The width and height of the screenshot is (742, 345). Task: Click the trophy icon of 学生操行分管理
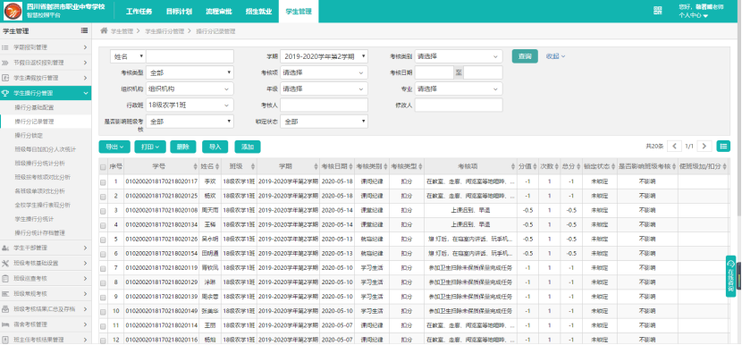[5, 93]
